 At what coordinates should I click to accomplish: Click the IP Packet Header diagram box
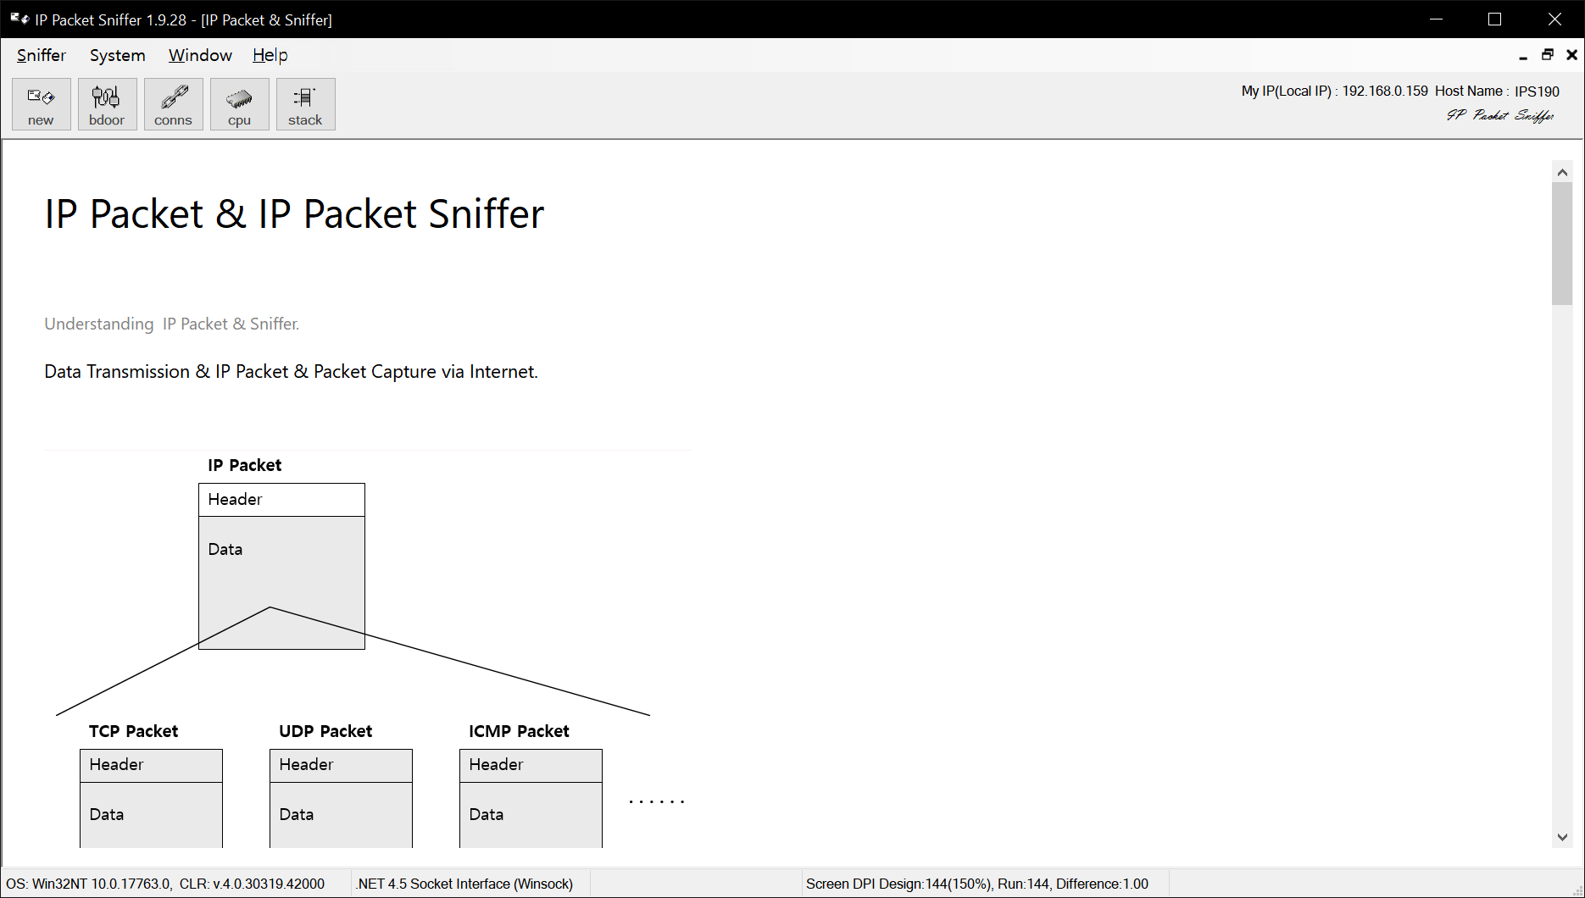pyautogui.click(x=281, y=499)
